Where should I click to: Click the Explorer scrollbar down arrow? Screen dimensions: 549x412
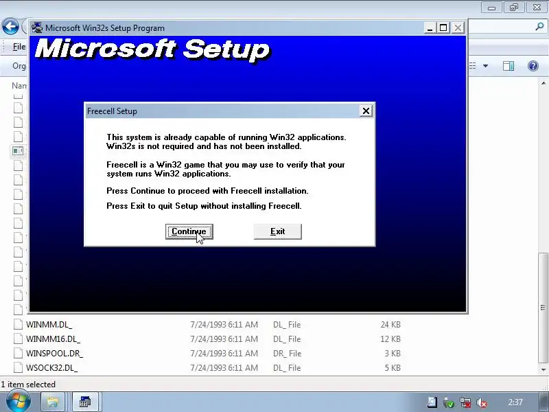[544, 370]
